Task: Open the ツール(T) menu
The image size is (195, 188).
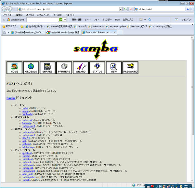Action: click(58, 15)
